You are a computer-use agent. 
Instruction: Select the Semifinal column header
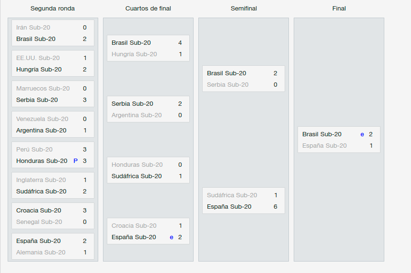244,9
